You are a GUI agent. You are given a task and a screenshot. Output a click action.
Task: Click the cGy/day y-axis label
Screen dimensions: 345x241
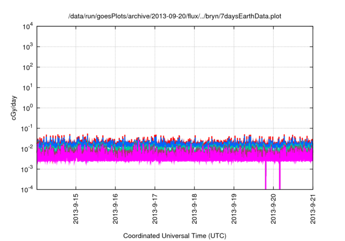click(14, 108)
